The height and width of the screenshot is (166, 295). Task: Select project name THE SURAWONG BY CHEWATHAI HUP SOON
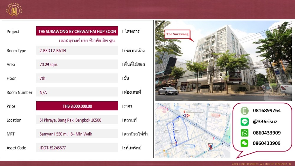(x=77, y=31)
